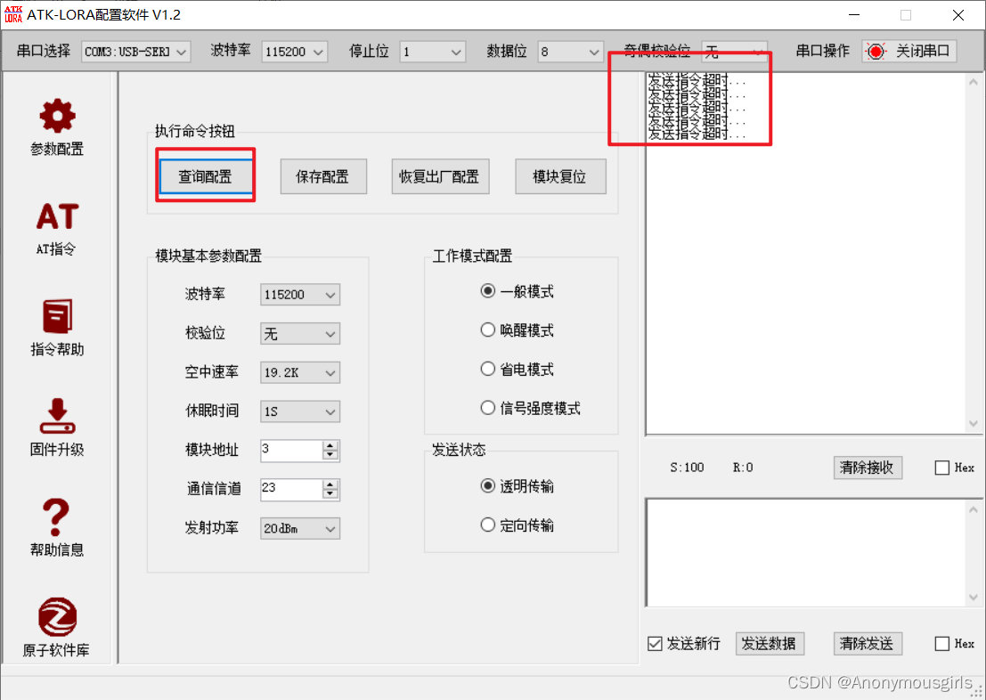Disable the 发送新行 checkbox
The height and width of the screenshot is (700, 986).
(x=656, y=643)
